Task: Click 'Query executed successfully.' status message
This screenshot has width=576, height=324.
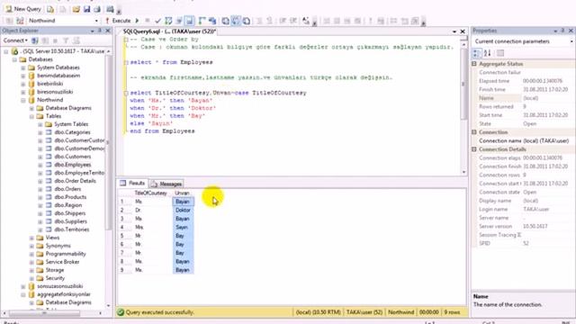Action: pyautogui.click(x=160, y=312)
